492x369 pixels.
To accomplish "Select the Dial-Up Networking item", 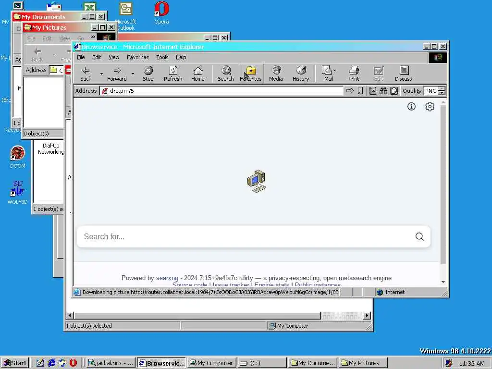I will tap(51, 149).
